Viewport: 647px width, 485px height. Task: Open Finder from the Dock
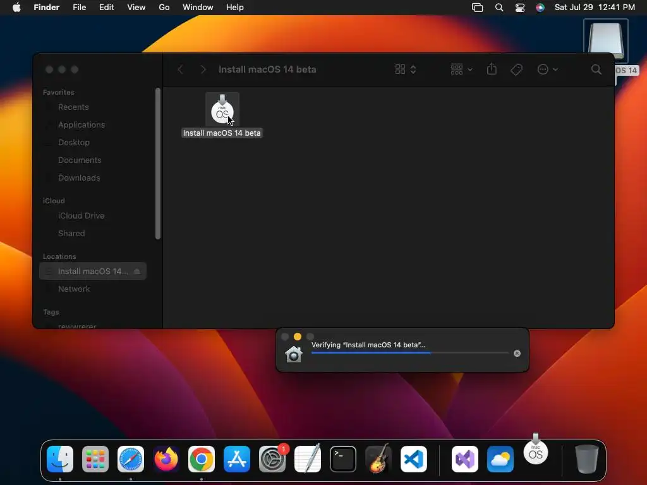pos(60,459)
